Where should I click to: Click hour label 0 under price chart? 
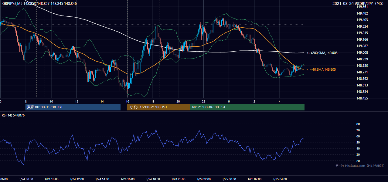coord(229,102)
